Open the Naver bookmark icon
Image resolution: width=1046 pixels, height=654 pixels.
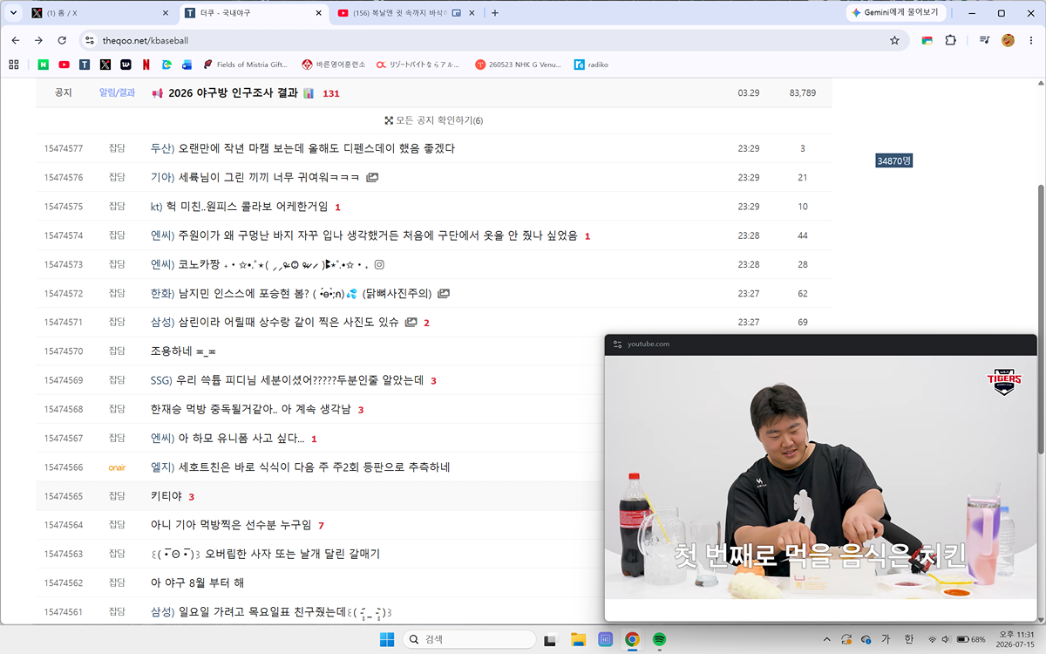click(x=44, y=65)
